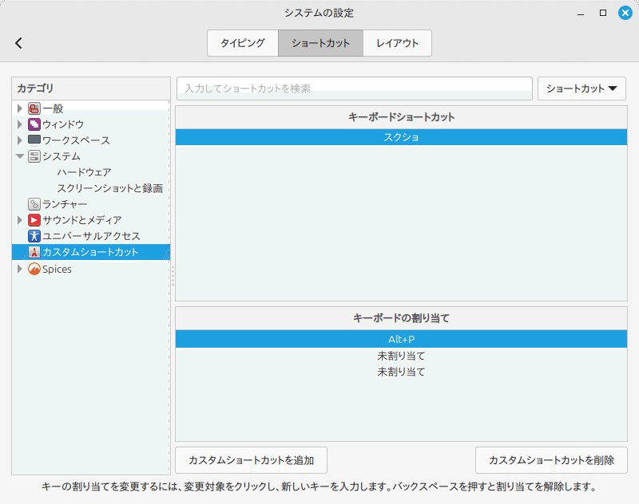Expand the Spices tree node
Viewport: 639px width, 504px height.
[x=19, y=269]
